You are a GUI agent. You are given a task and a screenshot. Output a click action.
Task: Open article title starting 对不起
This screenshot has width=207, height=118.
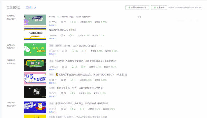83,46
